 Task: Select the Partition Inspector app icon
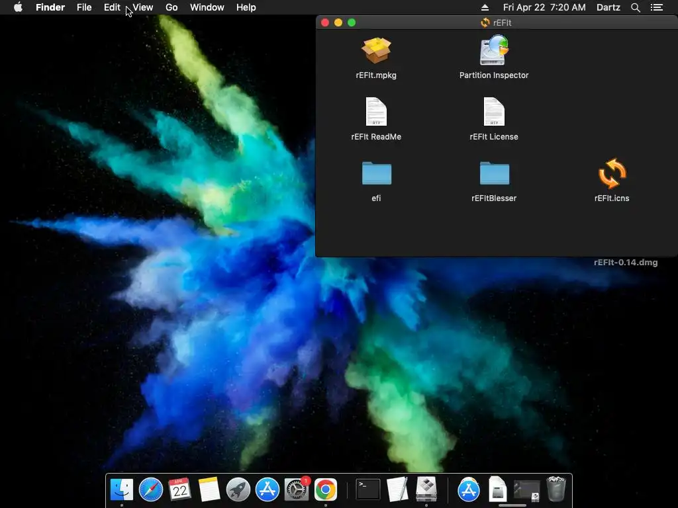pyautogui.click(x=494, y=50)
